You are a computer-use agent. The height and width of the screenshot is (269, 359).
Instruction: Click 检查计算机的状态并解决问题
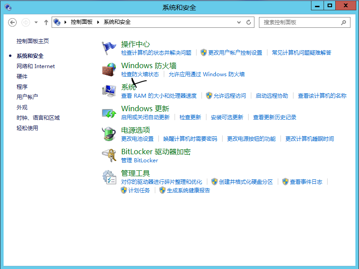[x=156, y=53]
